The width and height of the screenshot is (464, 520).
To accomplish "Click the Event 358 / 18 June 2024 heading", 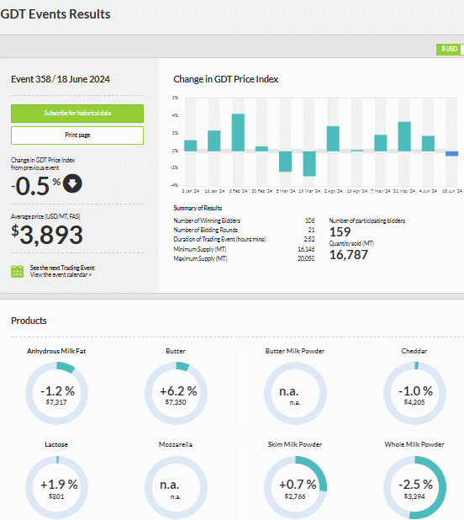I will point(61,79).
